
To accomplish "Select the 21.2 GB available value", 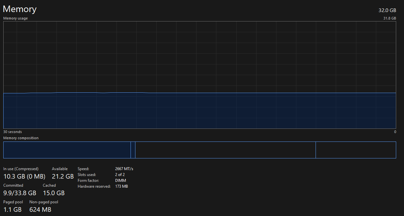I will click(63, 177).
